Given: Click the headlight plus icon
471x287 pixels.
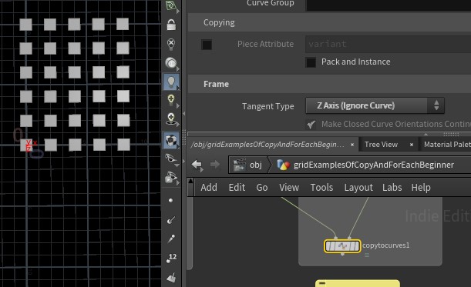Looking at the screenshot, I should tap(171, 100).
